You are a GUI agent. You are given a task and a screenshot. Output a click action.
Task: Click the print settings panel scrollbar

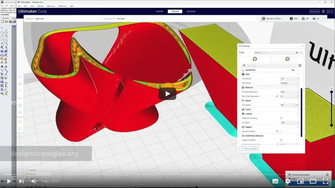[301, 112]
